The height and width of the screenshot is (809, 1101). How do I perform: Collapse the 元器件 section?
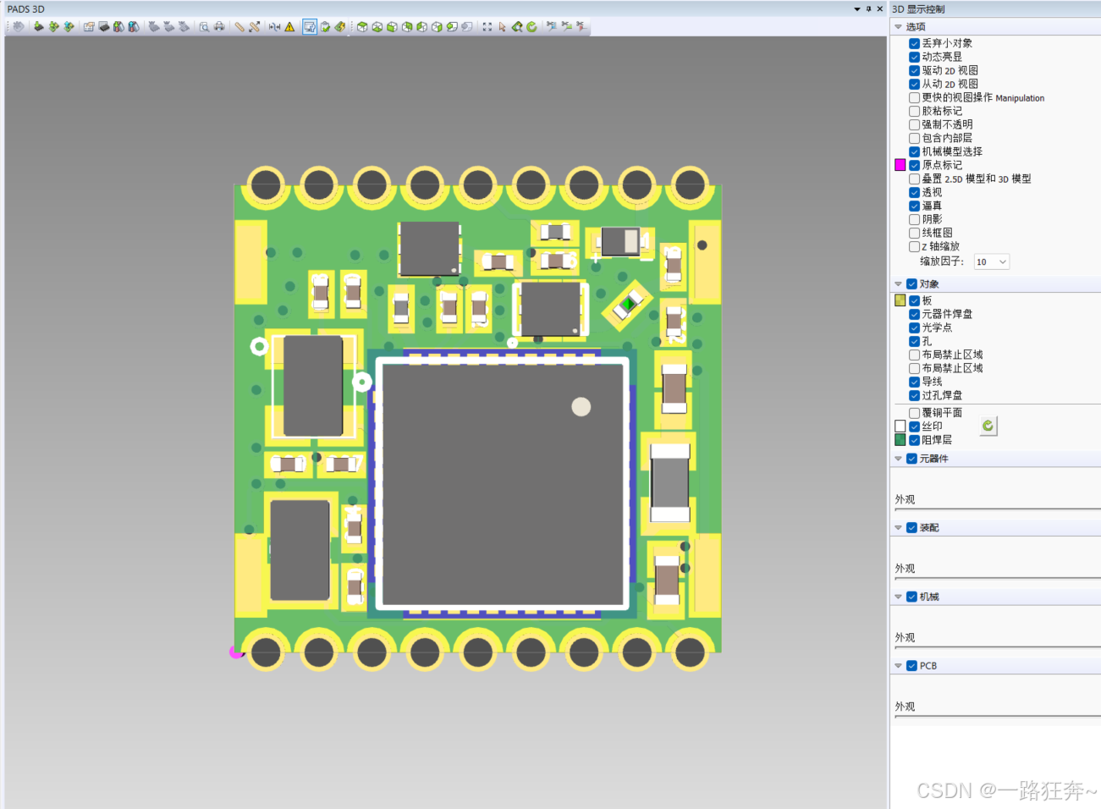click(x=899, y=459)
